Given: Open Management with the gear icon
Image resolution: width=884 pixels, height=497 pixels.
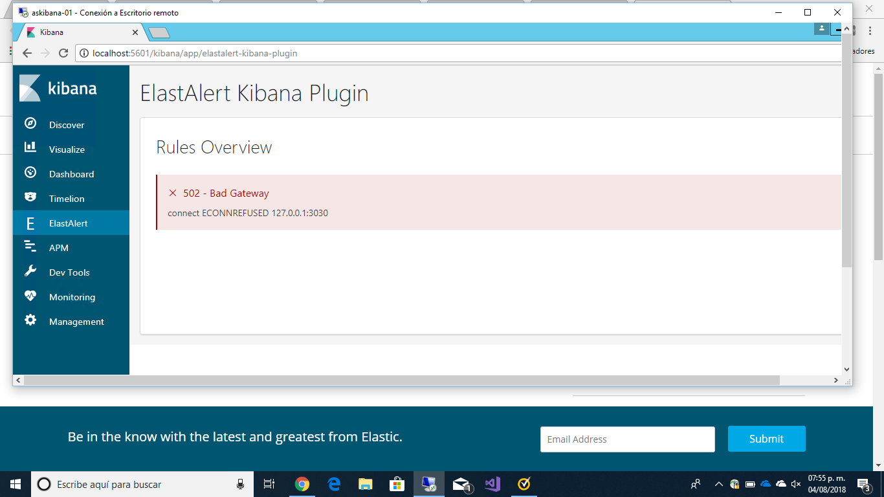Looking at the screenshot, I should 76,321.
